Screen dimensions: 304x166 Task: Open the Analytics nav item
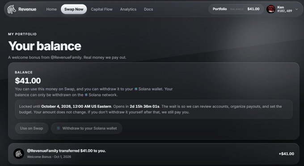tap(128, 9)
